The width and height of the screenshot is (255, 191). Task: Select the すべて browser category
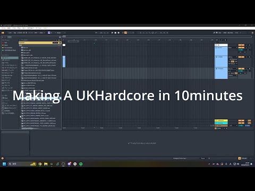point(10,58)
